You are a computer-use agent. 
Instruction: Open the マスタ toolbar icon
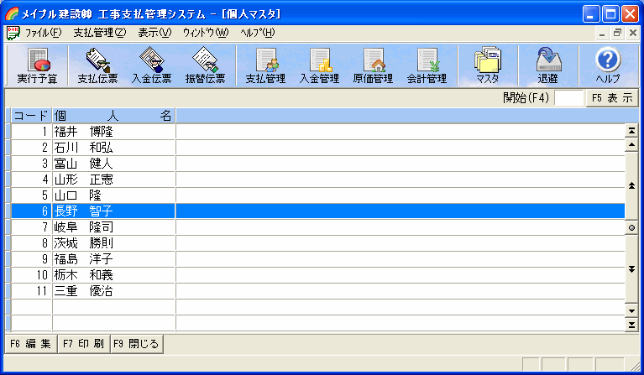[487, 65]
